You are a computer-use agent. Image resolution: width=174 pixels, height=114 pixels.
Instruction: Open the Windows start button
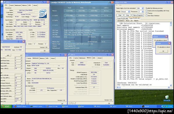coord(6,106)
